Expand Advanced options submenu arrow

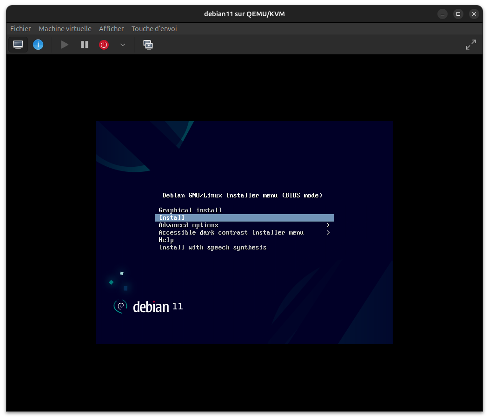point(328,225)
